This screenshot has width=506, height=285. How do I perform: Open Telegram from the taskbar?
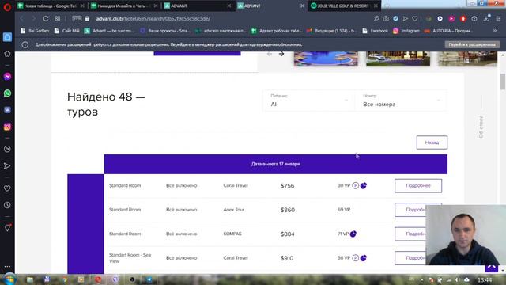pos(149,279)
